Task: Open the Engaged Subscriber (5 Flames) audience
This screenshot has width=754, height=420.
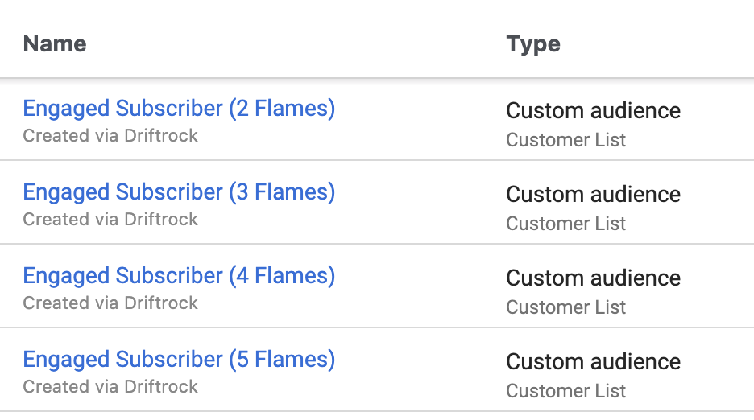Action: [179, 360]
